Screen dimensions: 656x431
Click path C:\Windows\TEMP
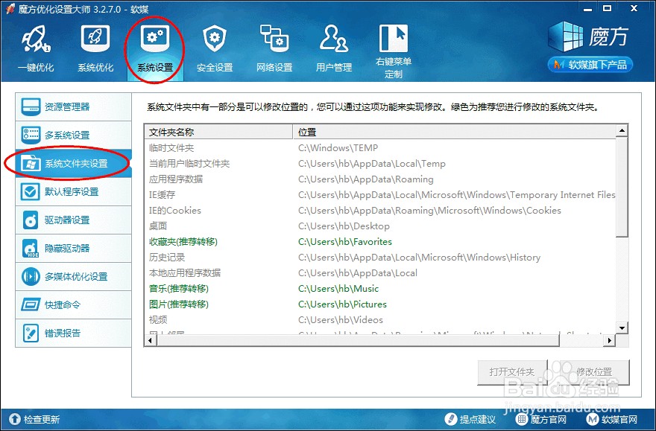[x=338, y=148]
